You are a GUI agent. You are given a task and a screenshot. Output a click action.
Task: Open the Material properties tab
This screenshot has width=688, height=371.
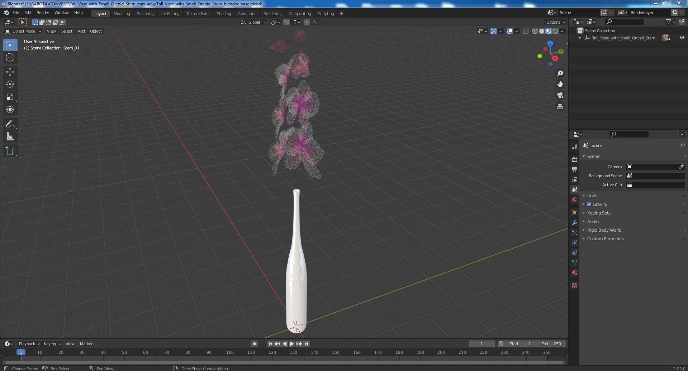575,273
